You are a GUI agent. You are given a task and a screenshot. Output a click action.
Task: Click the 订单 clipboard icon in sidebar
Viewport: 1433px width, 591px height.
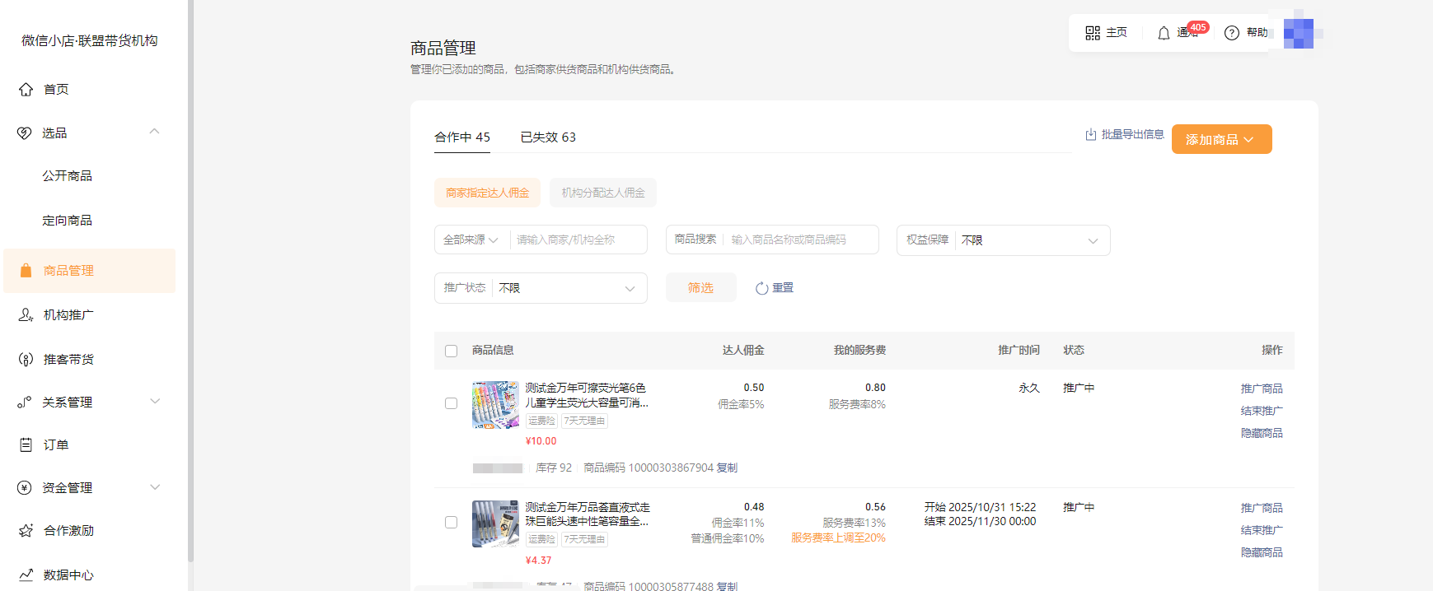(26, 445)
